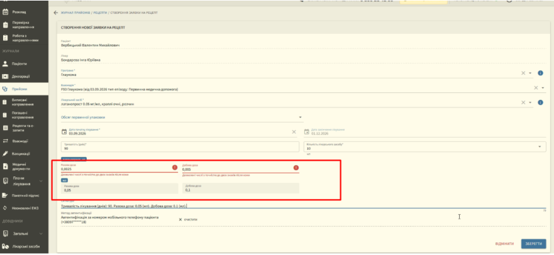Click the ЗБЕРЕГТИ button

[x=533, y=244]
